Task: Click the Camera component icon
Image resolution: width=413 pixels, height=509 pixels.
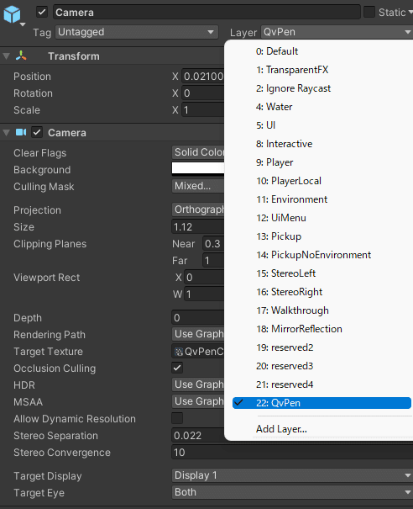Action: (x=21, y=132)
